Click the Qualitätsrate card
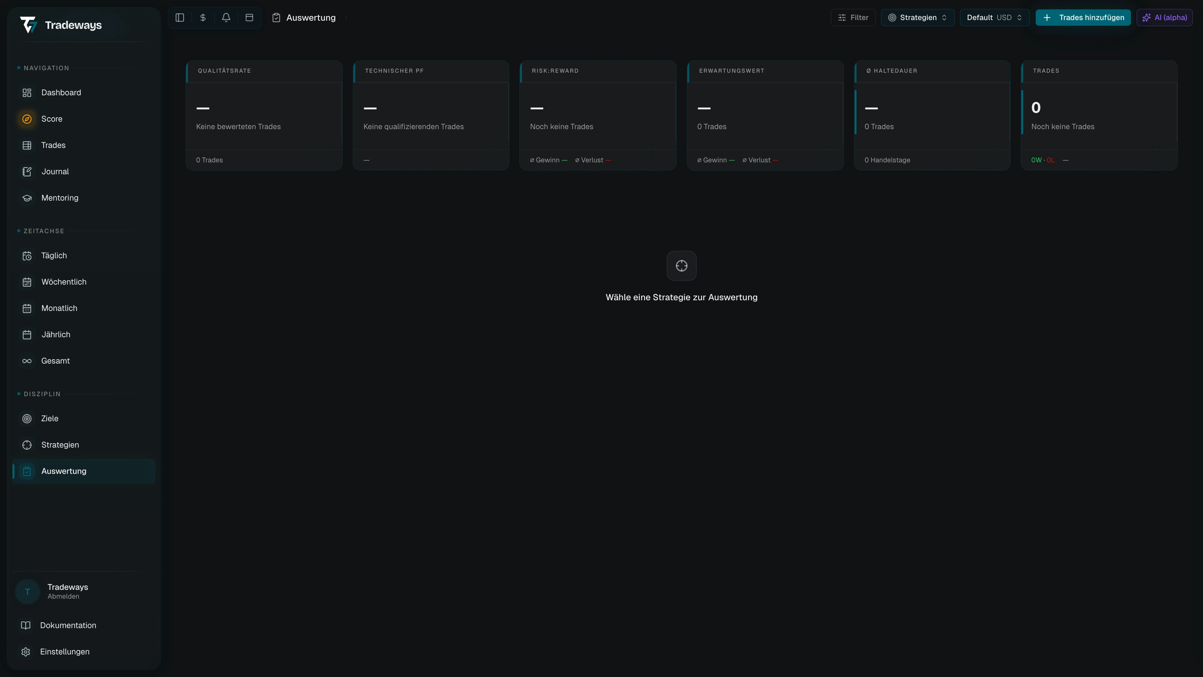The width and height of the screenshot is (1203, 677). tap(264, 115)
